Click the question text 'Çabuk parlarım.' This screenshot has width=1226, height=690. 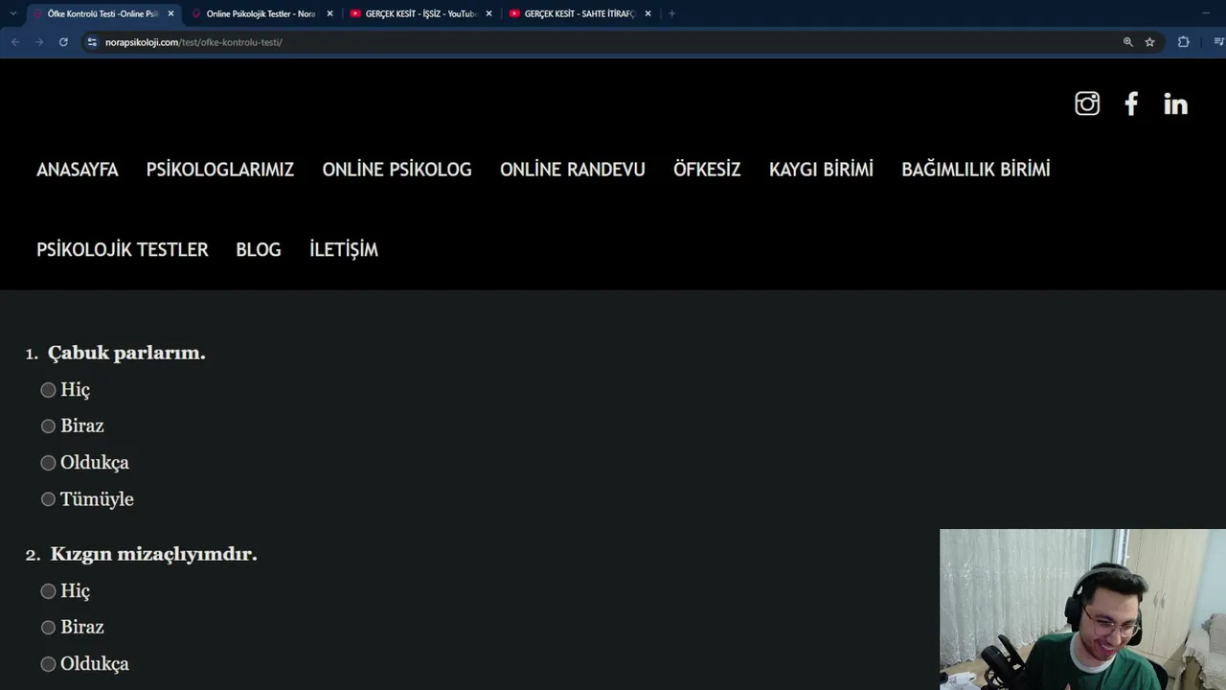tap(126, 353)
